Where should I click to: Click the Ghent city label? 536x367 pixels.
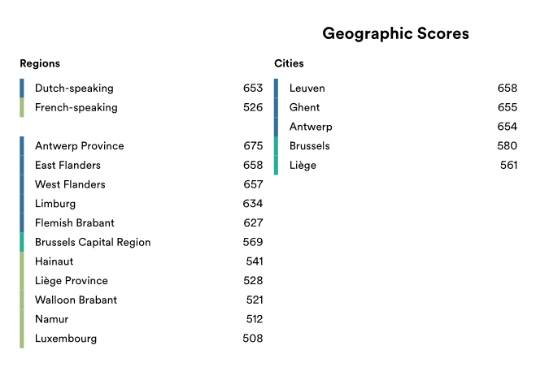point(304,107)
